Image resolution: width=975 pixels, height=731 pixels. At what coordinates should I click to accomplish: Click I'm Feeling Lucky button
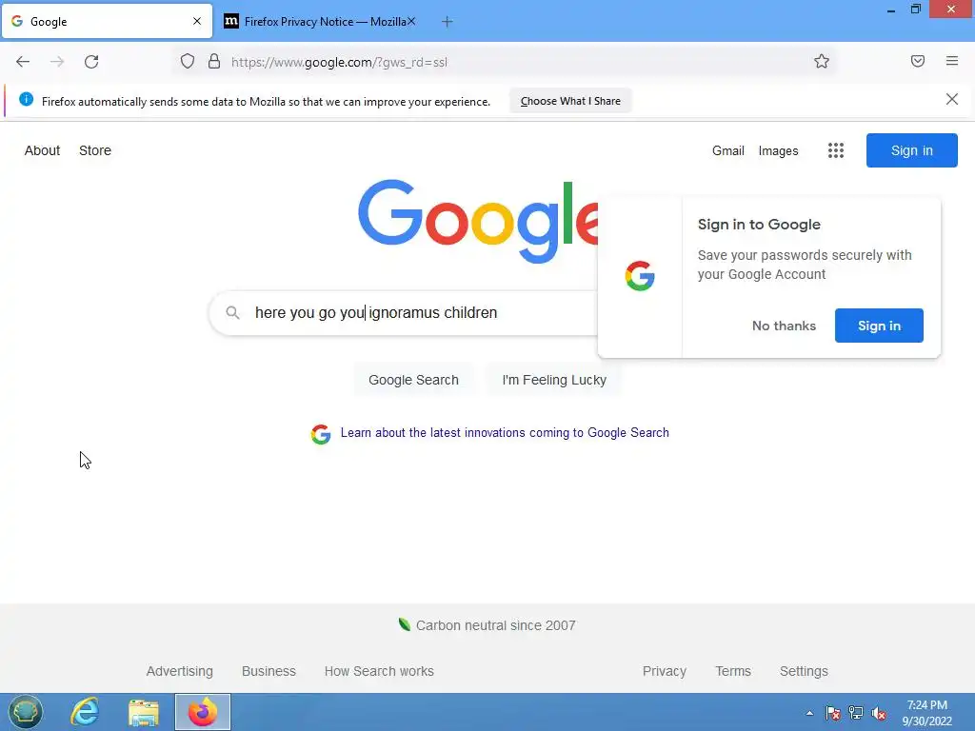554,380
